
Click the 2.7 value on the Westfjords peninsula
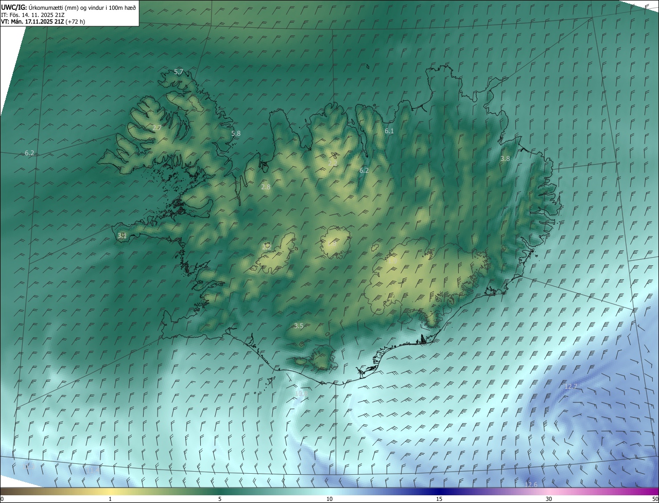pos(157,128)
